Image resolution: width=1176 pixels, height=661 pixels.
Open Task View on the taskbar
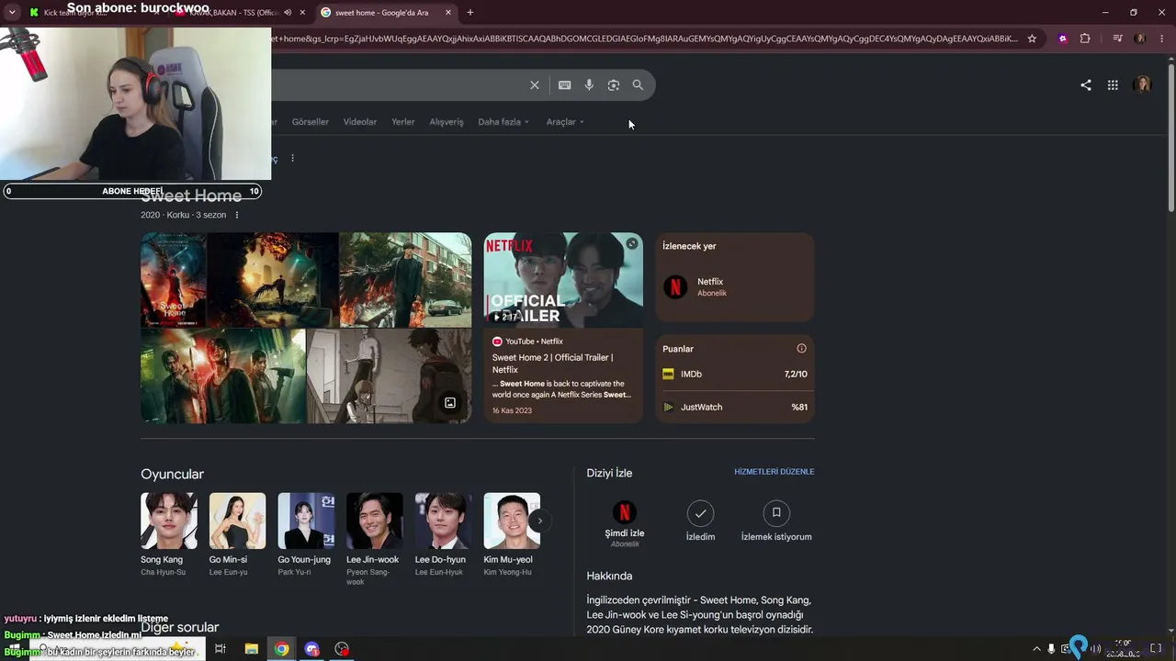pyautogui.click(x=220, y=649)
